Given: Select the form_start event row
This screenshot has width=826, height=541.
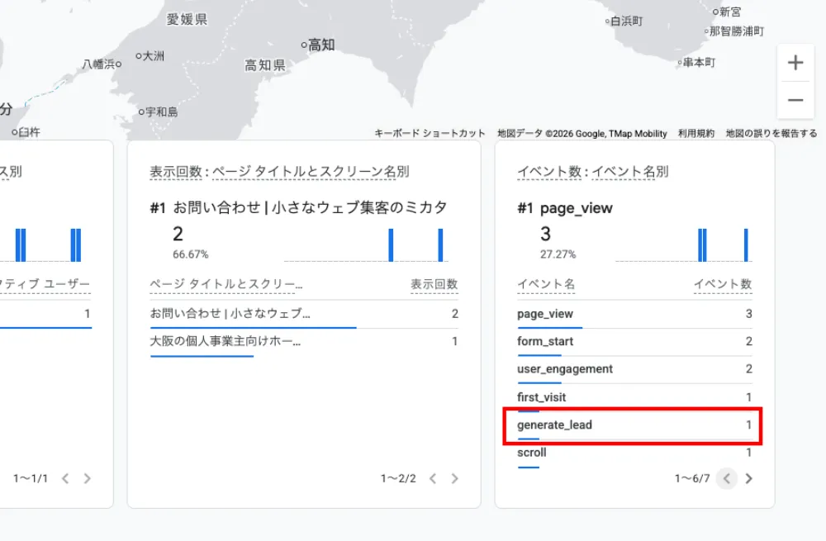Looking at the screenshot, I should [x=634, y=342].
